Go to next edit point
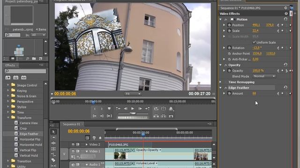The width and height of the screenshot is (300, 168). point(147,109)
